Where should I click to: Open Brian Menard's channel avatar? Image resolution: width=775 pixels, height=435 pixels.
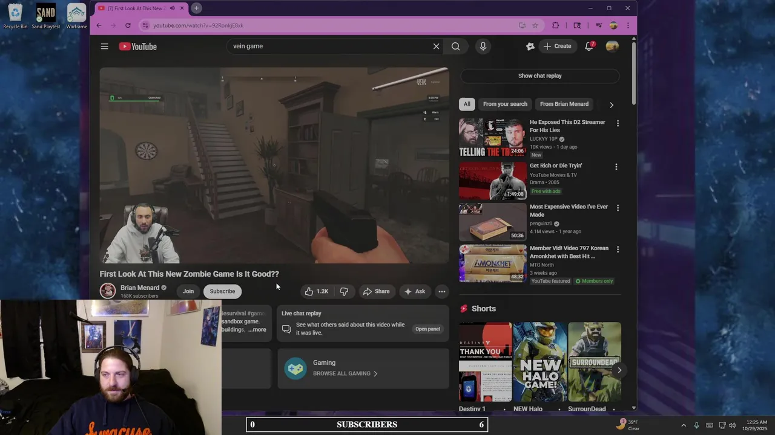coord(108,291)
